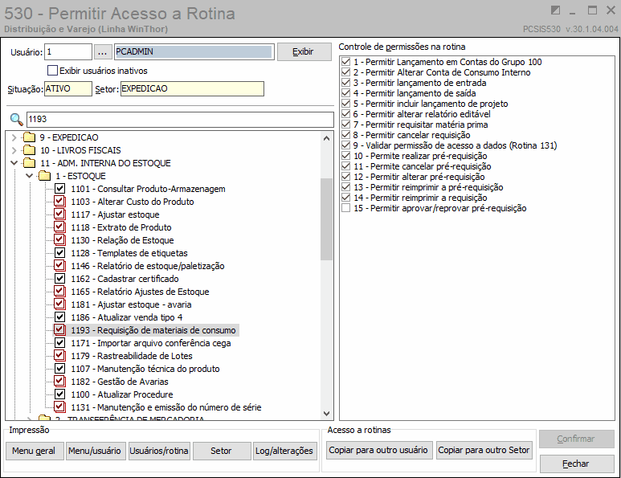Click the Usuário code input field
This screenshot has height=478, width=621.
pos(68,52)
